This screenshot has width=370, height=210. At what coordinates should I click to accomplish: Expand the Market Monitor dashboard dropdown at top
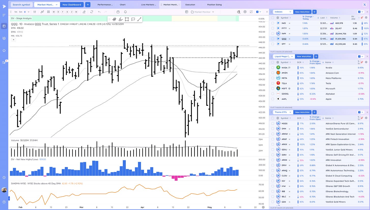pyautogui.click(x=47, y=5)
